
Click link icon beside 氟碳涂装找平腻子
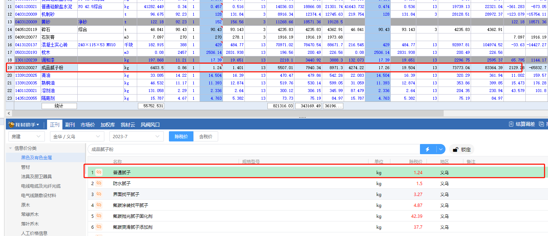(99, 205)
